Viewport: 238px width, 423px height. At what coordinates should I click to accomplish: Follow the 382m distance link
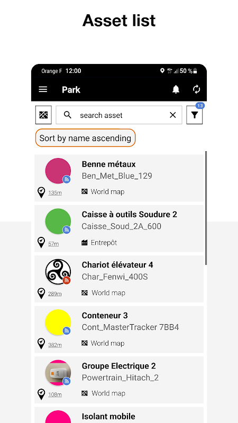point(55,345)
